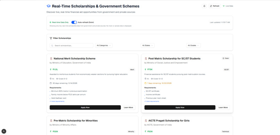The width and height of the screenshot is (280, 135).
Task: Click the SC/ST category badge
Action: (227, 70)
